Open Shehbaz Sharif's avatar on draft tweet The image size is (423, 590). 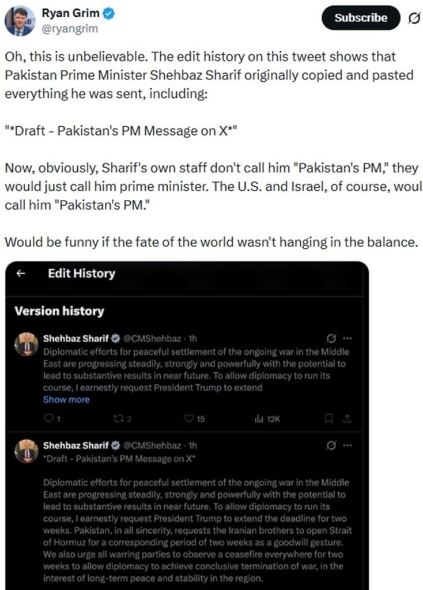point(27,451)
